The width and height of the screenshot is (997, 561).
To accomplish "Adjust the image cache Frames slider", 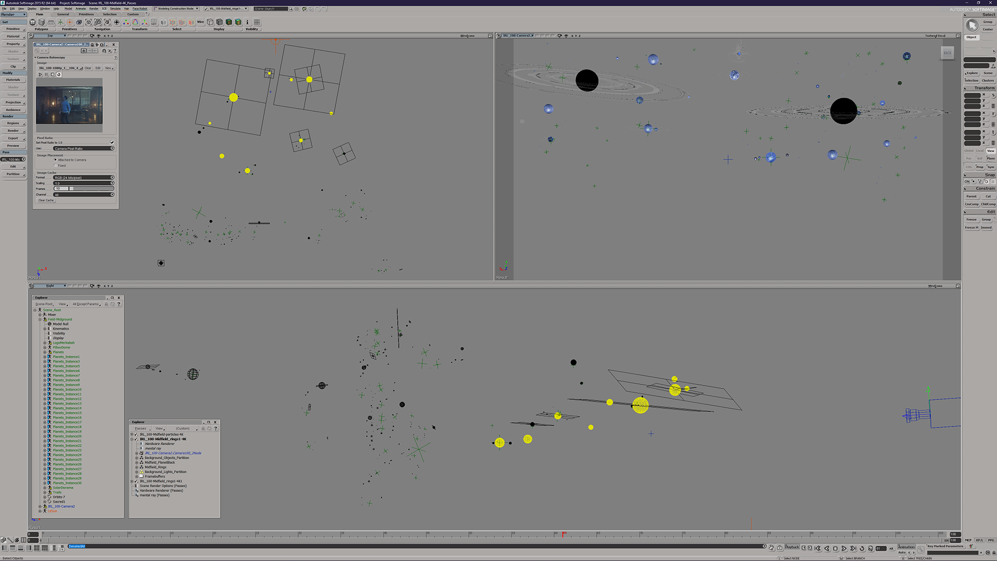I will (71, 189).
